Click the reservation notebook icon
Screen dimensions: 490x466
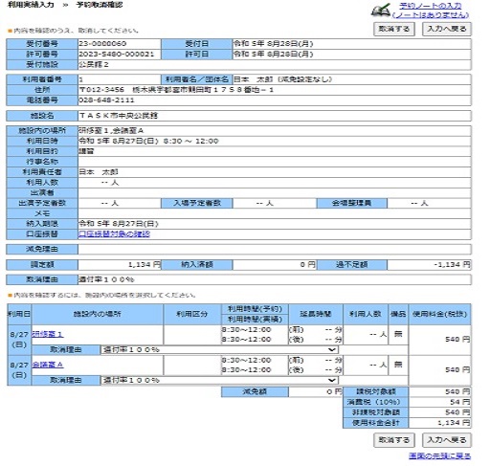[381, 11]
